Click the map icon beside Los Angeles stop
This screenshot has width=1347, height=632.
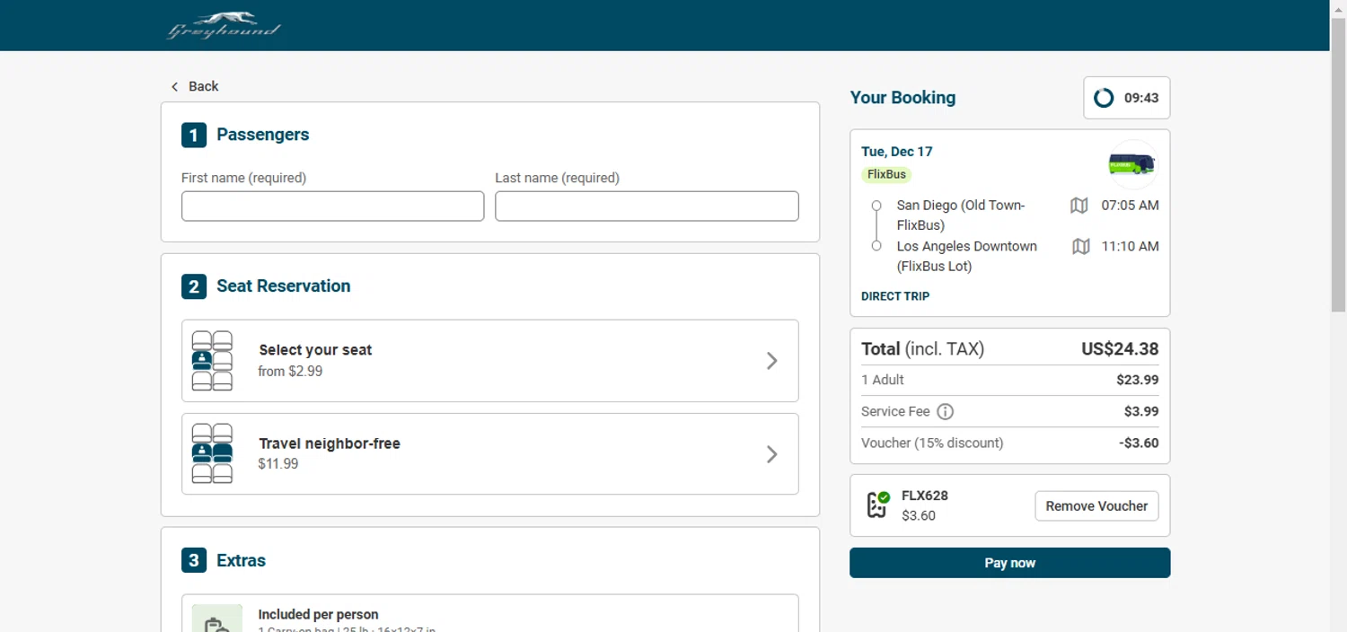pyautogui.click(x=1080, y=246)
